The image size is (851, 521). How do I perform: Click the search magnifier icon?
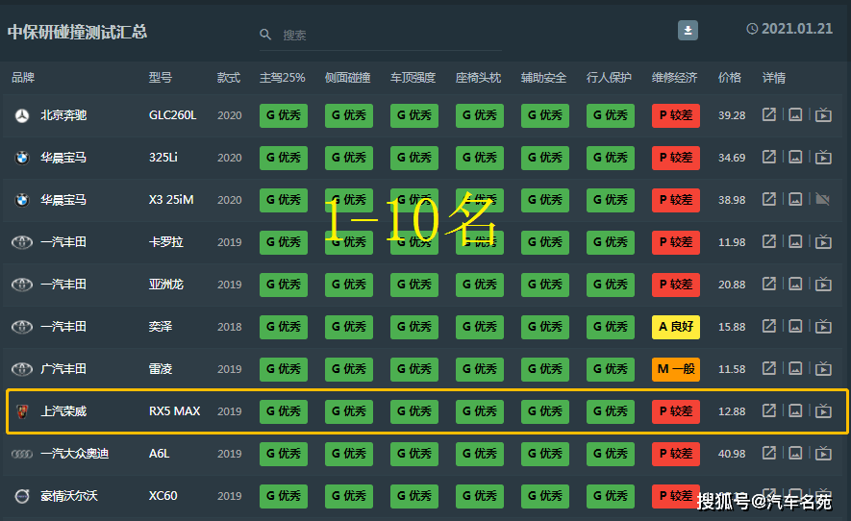265,35
